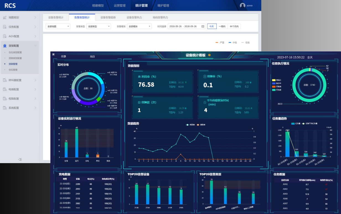Image resolution: width=341 pixels, height=214 pixels.
Task: Open the 运营管理 top menu
Action: pos(120,6)
